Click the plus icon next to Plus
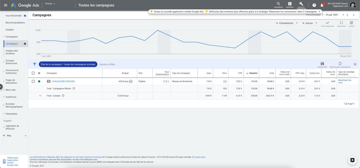Screen dimensions: 360x168 click(4, 136)
